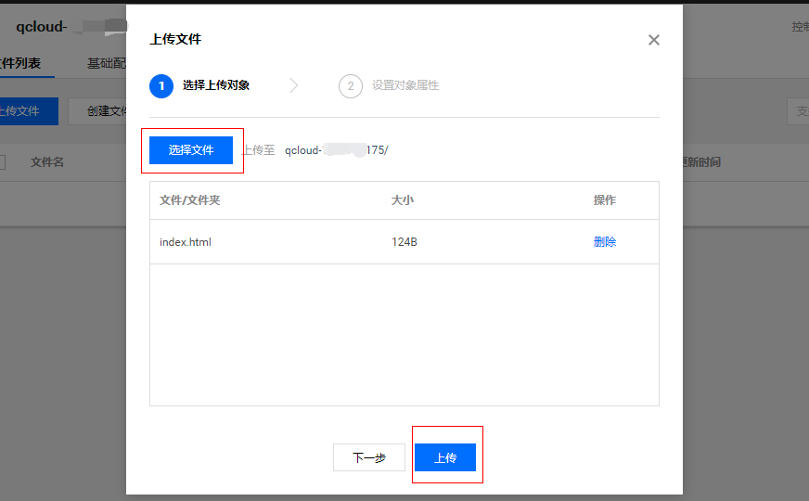Click the 创建文件夹 button behind dialog
Screen dimensions: 809x501
click(100, 111)
